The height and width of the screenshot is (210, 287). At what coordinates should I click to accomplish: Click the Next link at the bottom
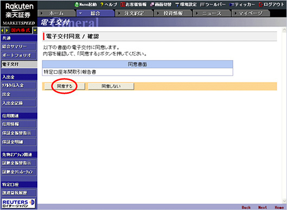click(x=263, y=207)
